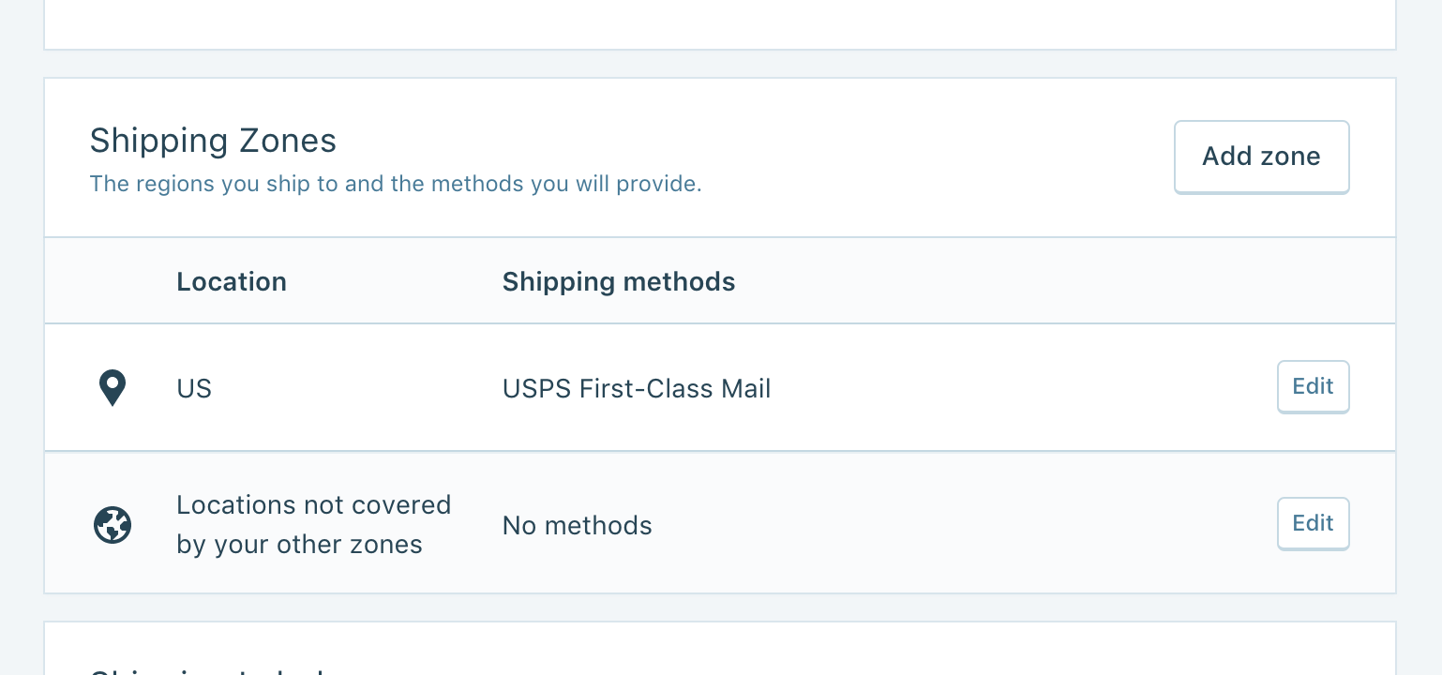Viewport: 1442px width, 675px height.
Task: Click the partially visible heading below Shipping Zones
Action: coord(206,669)
